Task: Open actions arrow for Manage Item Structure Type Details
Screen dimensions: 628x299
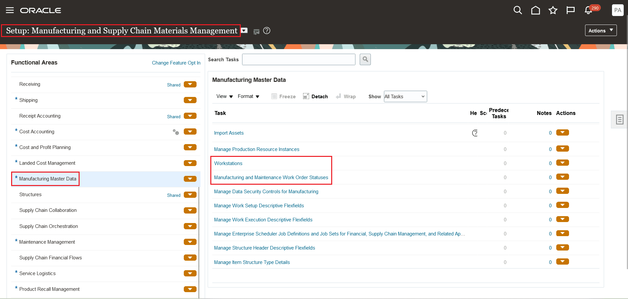Action: 562,262
